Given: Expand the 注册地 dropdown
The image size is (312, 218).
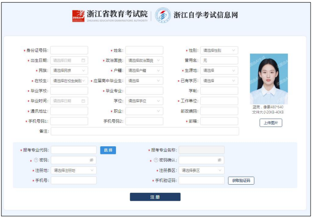Looking at the screenshot, I should coord(74,170).
